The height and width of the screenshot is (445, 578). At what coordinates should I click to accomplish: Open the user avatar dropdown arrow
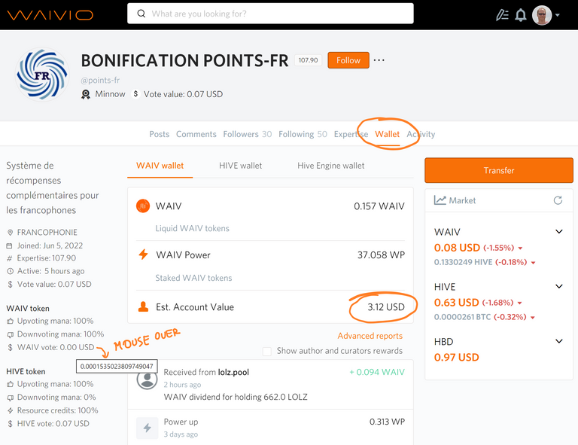pyautogui.click(x=558, y=15)
